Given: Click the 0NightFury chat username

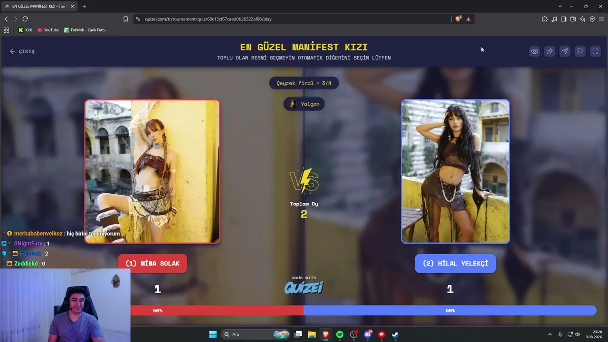Looking at the screenshot, I should point(28,244).
